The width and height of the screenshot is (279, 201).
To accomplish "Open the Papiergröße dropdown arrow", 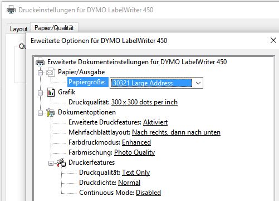I will pyautogui.click(x=198, y=83).
